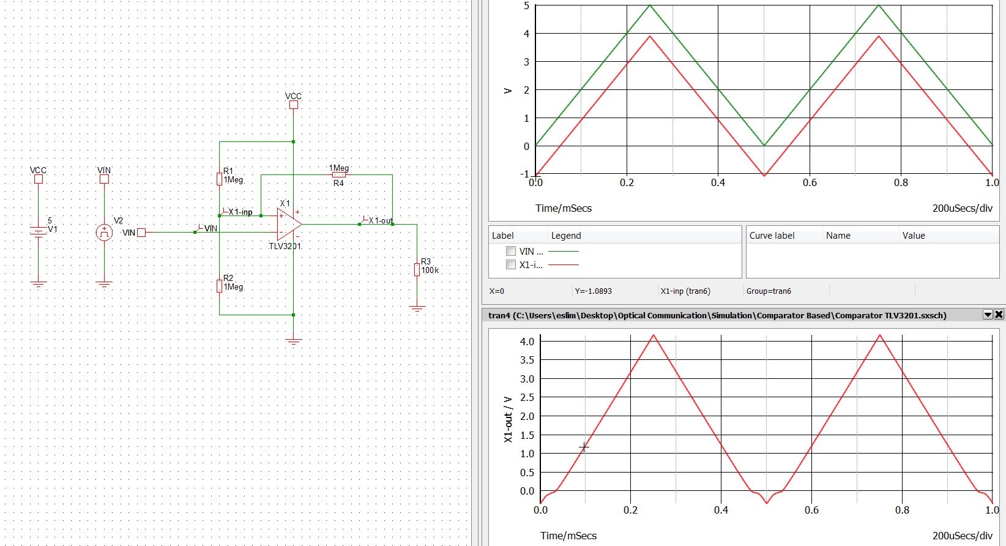Click the 100k value label of R3
The height and width of the screenshot is (546, 1006).
tap(430, 270)
